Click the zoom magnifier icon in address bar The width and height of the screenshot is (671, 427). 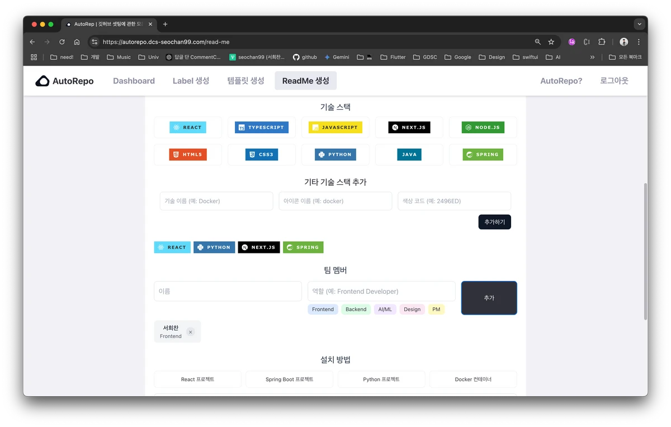pos(538,42)
